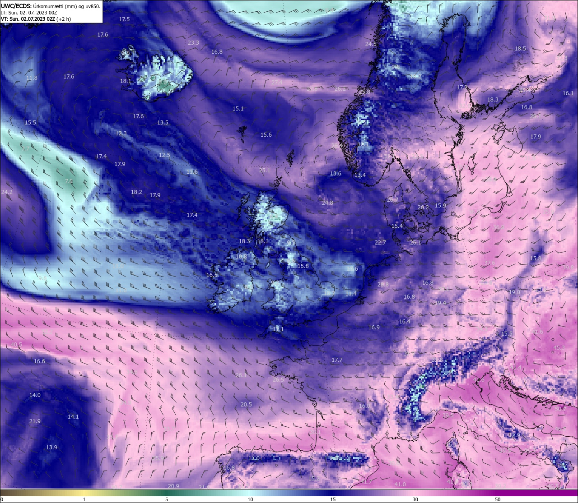Click the 11.0 value over Spain
Image resolution: width=578 pixels, height=503 pixels.
coord(254,458)
